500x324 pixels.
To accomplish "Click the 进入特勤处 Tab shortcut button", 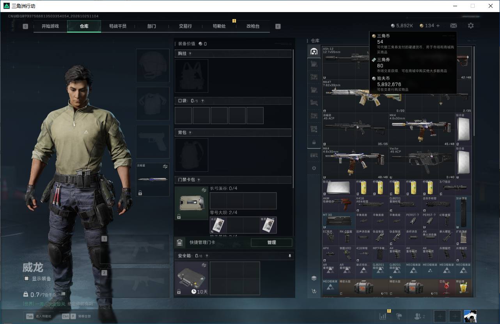I will click(39, 316).
